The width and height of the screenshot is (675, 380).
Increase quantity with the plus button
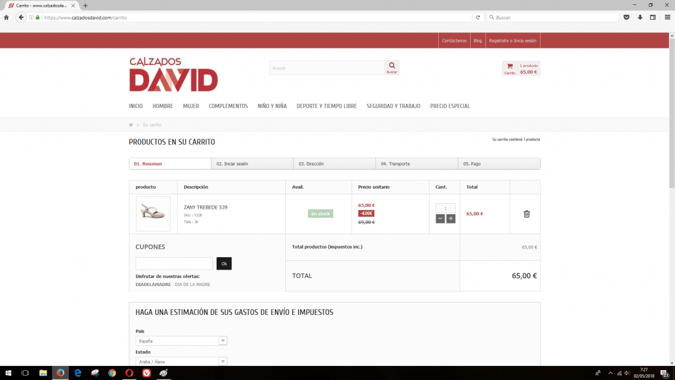click(x=451, y=219)
